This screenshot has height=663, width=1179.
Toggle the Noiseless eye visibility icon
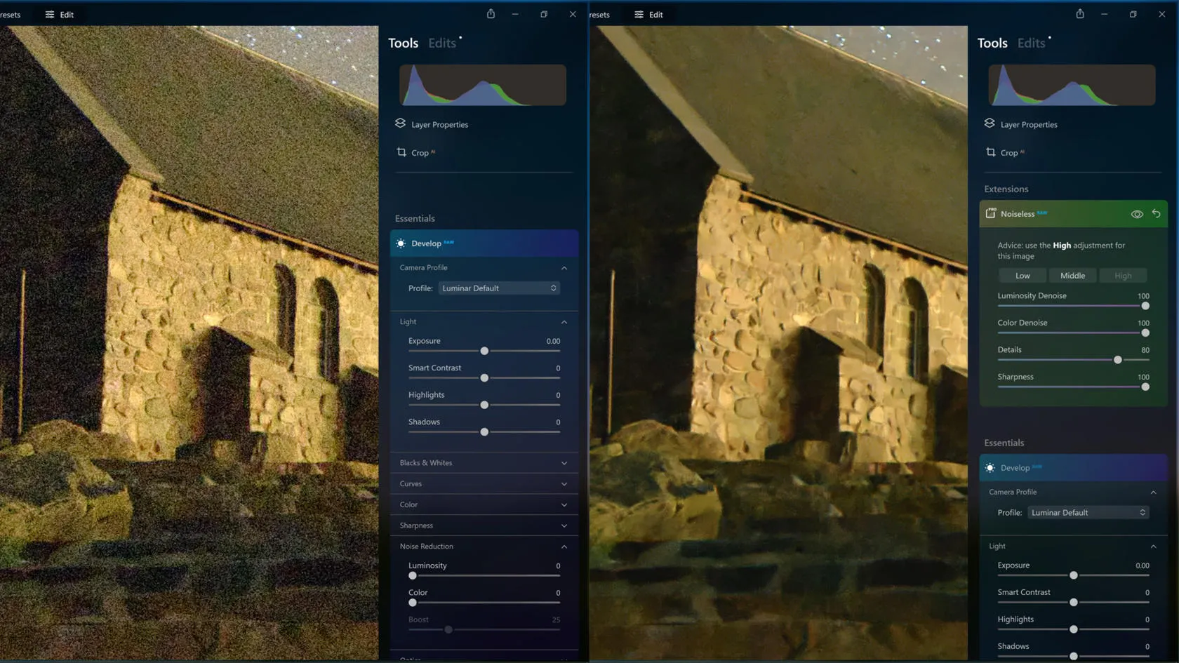click(1136, 214)
